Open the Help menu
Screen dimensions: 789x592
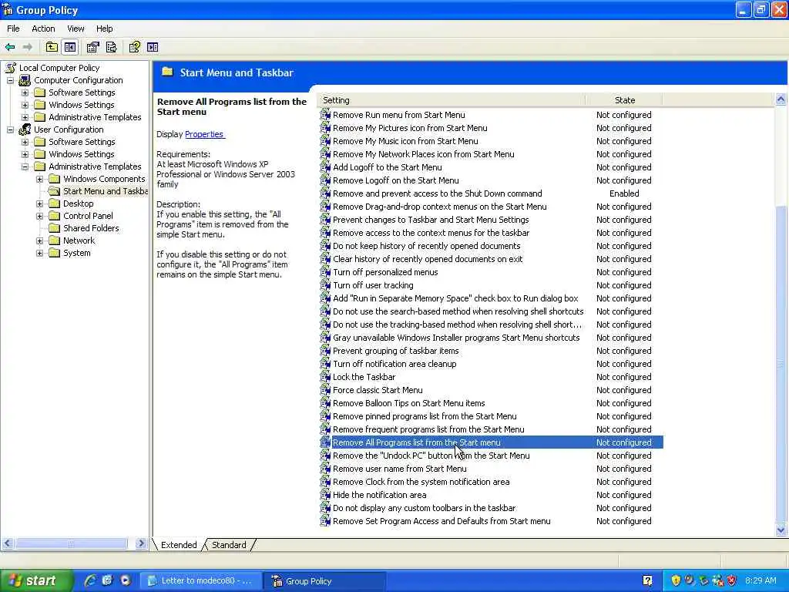pos(104,29)
